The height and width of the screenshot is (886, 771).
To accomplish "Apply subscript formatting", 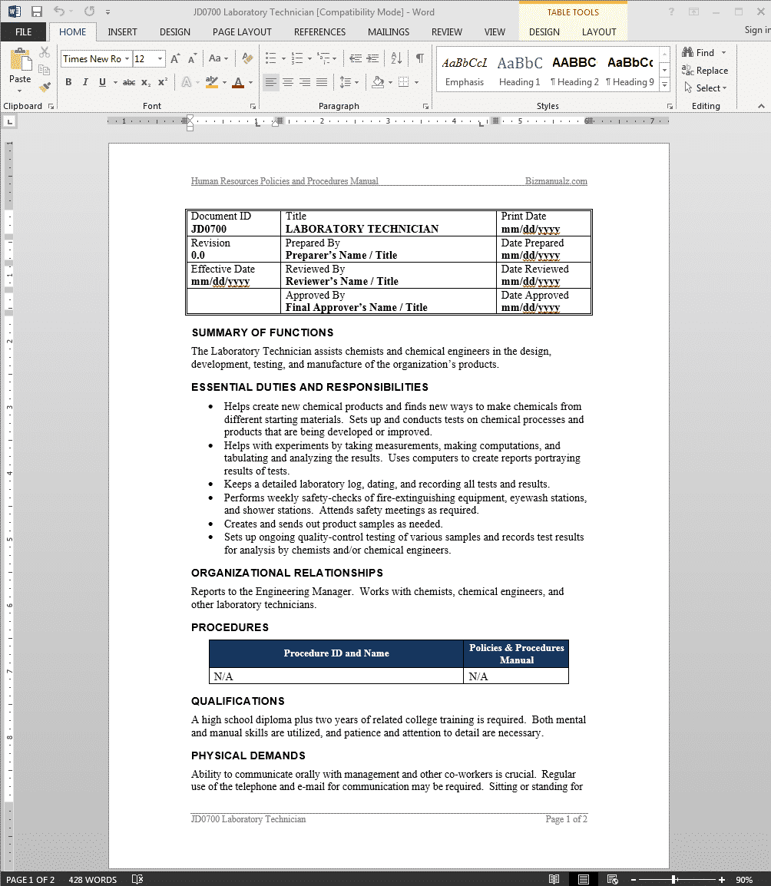I will [x=146, y=81].
